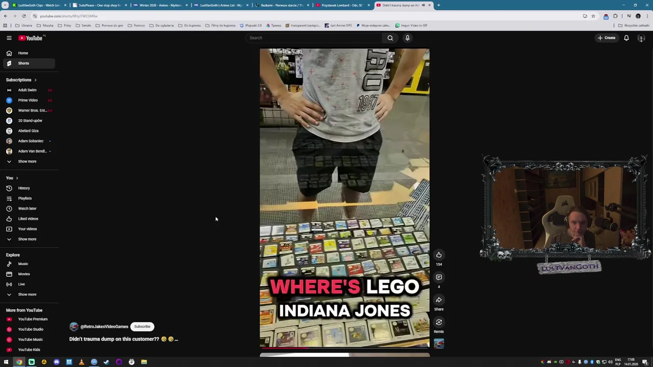The image size is (653, 367).
Task: Click the search magnifier button
Action: [390, 38]
